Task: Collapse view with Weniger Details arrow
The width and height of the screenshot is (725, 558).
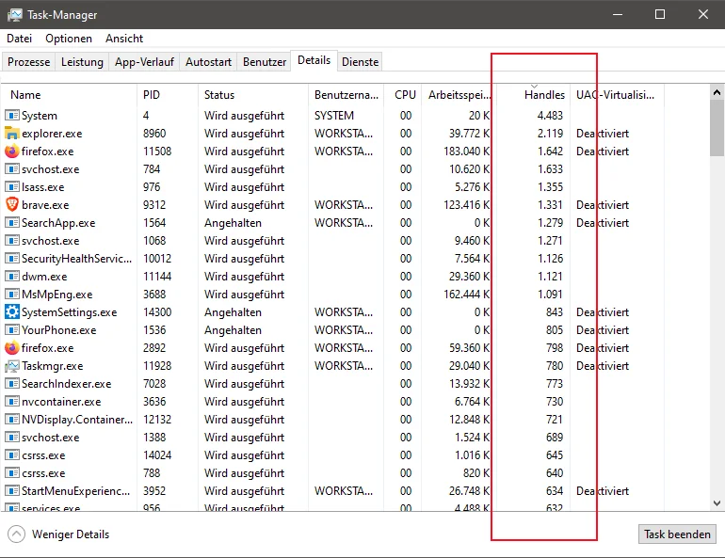Action: click(x=17, y=534)
